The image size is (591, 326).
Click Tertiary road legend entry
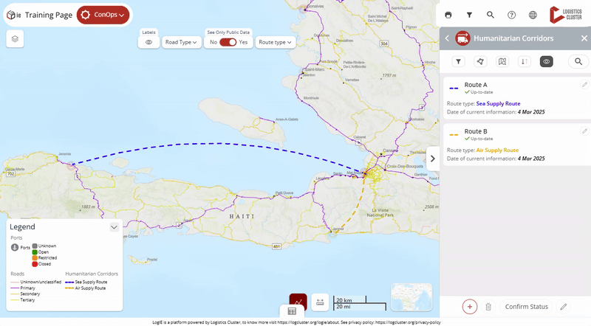pos(23,300)
